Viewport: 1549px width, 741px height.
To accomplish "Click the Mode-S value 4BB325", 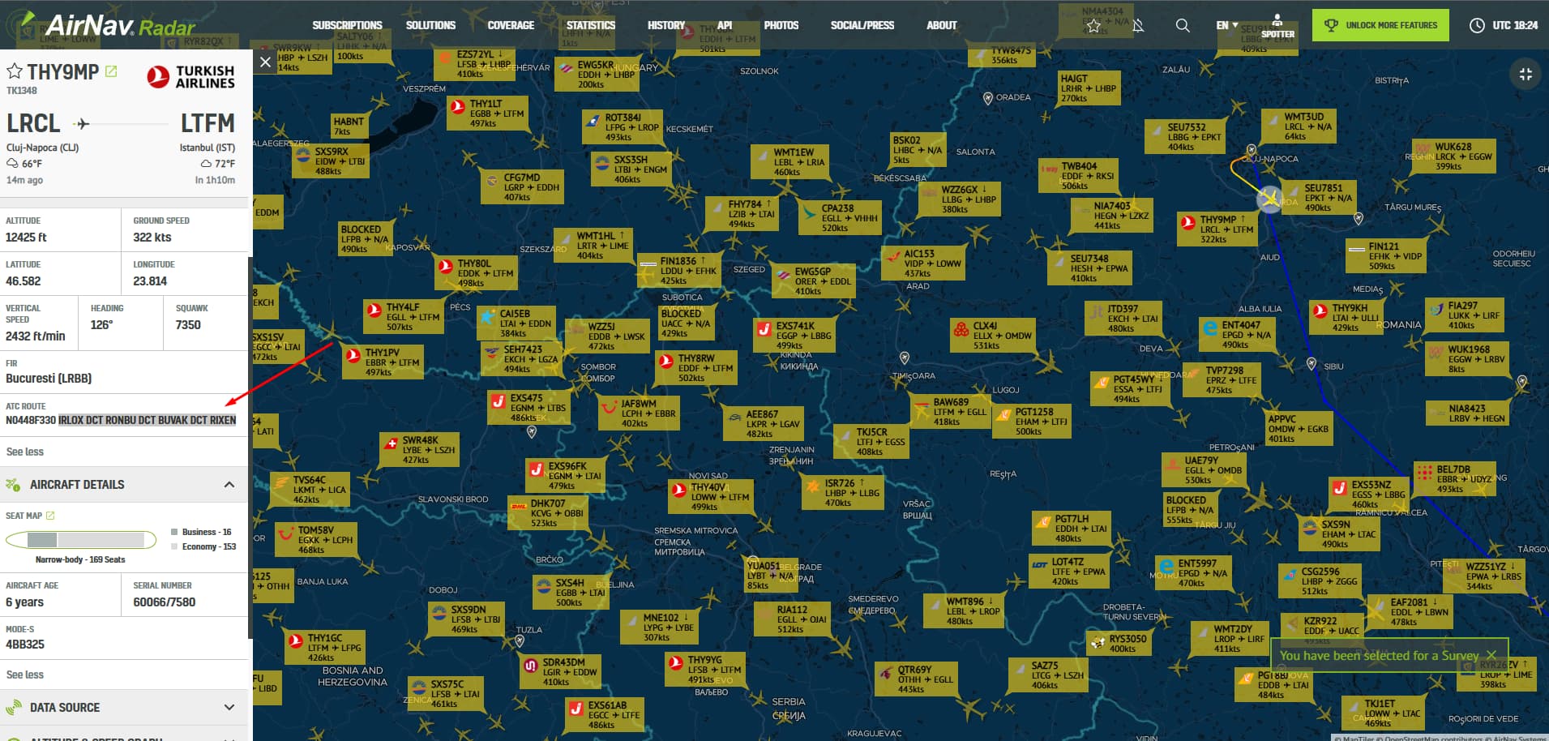I will 25,645.
